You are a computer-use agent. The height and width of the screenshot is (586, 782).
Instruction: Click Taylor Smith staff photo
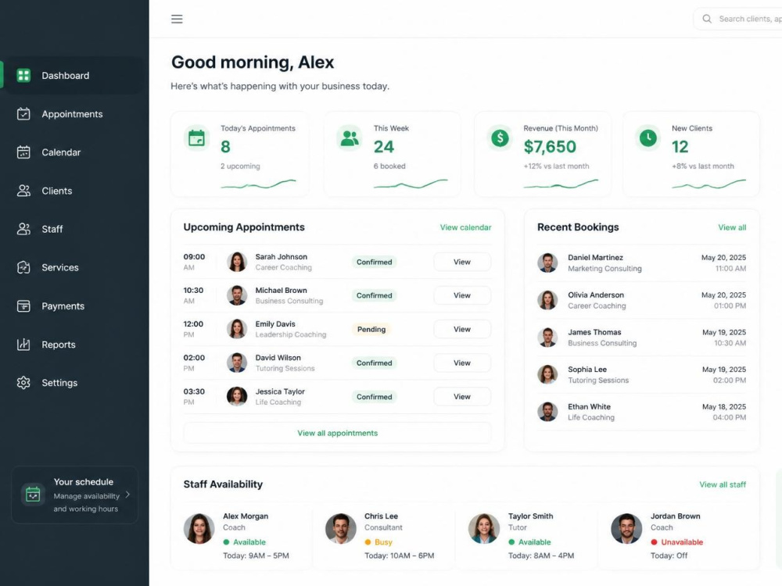[x=484, y=528]
